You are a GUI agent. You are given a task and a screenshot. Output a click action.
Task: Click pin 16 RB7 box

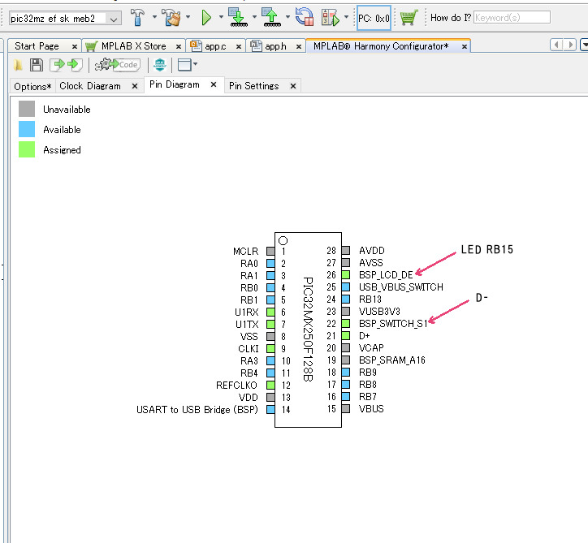pyautogui.click(x=346, y=396)
